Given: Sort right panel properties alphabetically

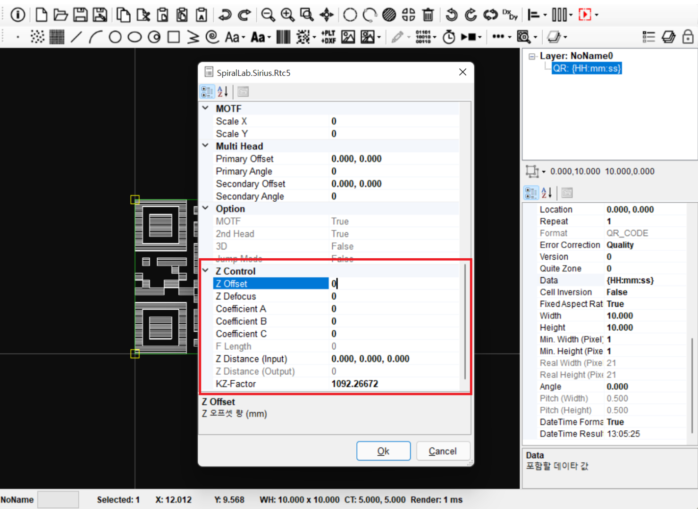Looking at the screenshot, I should 547,193.
